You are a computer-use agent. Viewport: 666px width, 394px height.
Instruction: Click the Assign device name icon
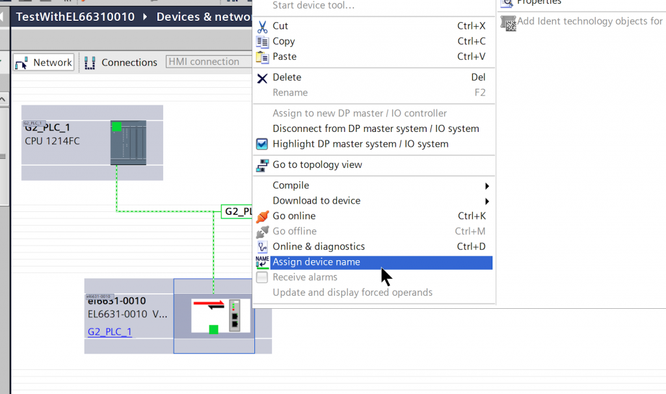click(x=262, y=262)
